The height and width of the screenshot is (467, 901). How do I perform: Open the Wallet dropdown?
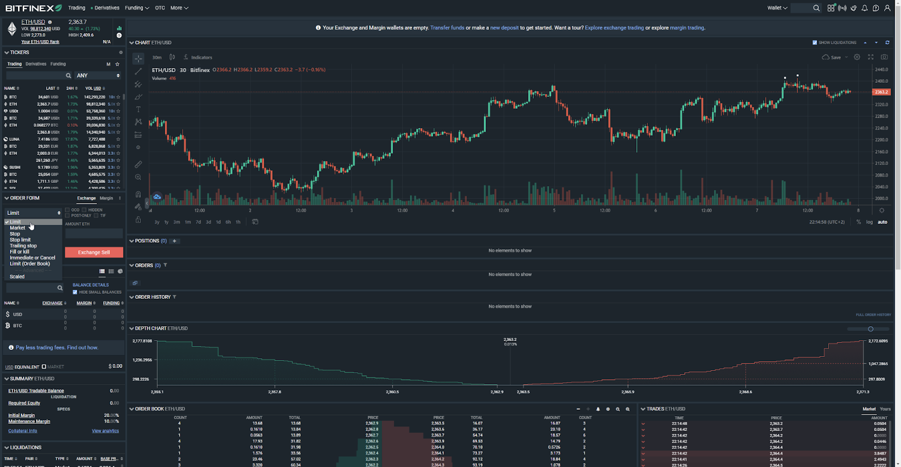coord(777,8)
